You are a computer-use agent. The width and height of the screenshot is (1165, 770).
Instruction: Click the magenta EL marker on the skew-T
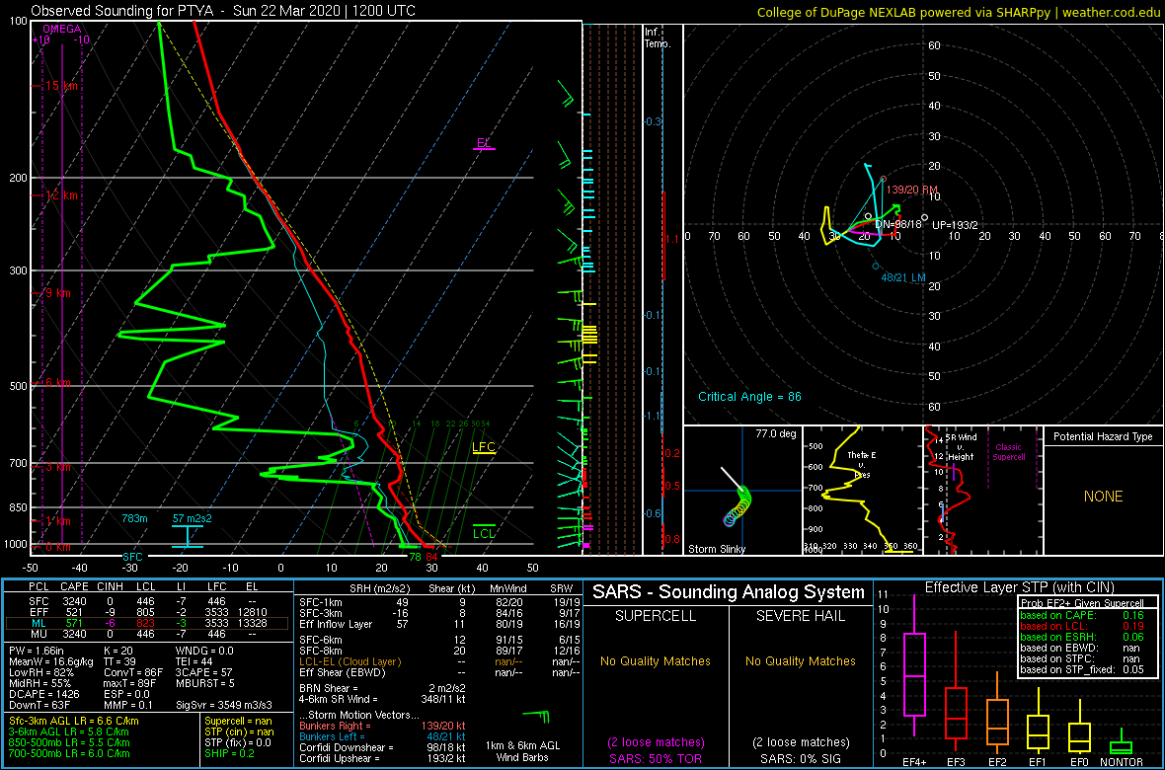point(484,143)
